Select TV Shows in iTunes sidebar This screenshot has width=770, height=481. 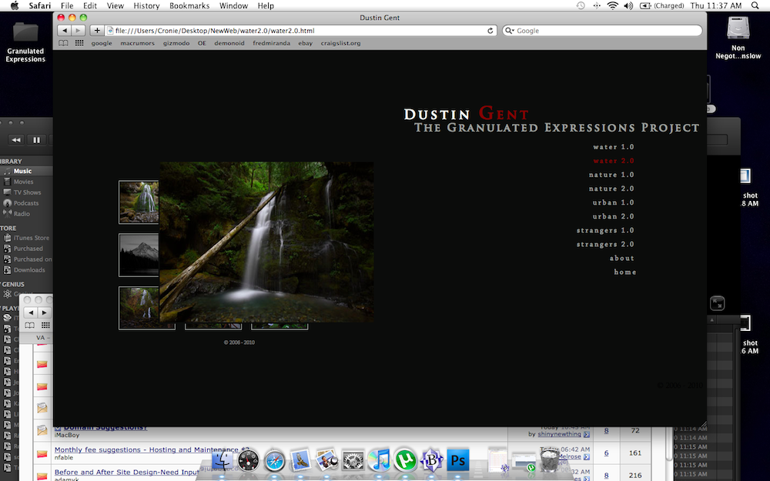click(x=27, y=192)
